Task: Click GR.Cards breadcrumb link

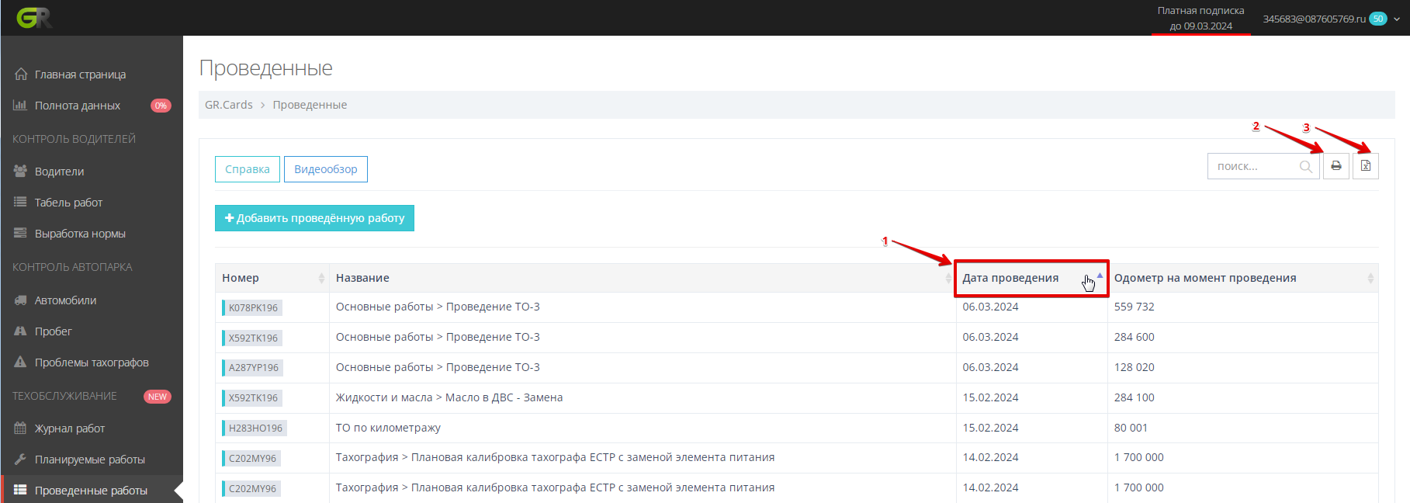Action: pyautogui.click(x=229, y=105)
